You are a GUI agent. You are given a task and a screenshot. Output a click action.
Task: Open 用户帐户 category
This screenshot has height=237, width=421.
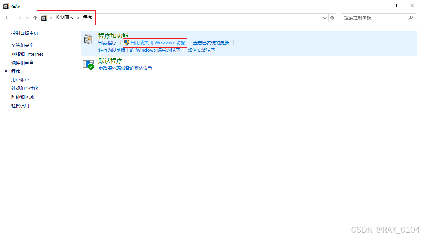20,80
